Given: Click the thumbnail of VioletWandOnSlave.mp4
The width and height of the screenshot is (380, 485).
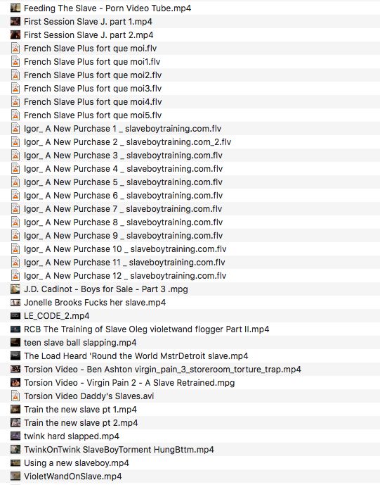Looking at the screenshot, I should (15, 476).
